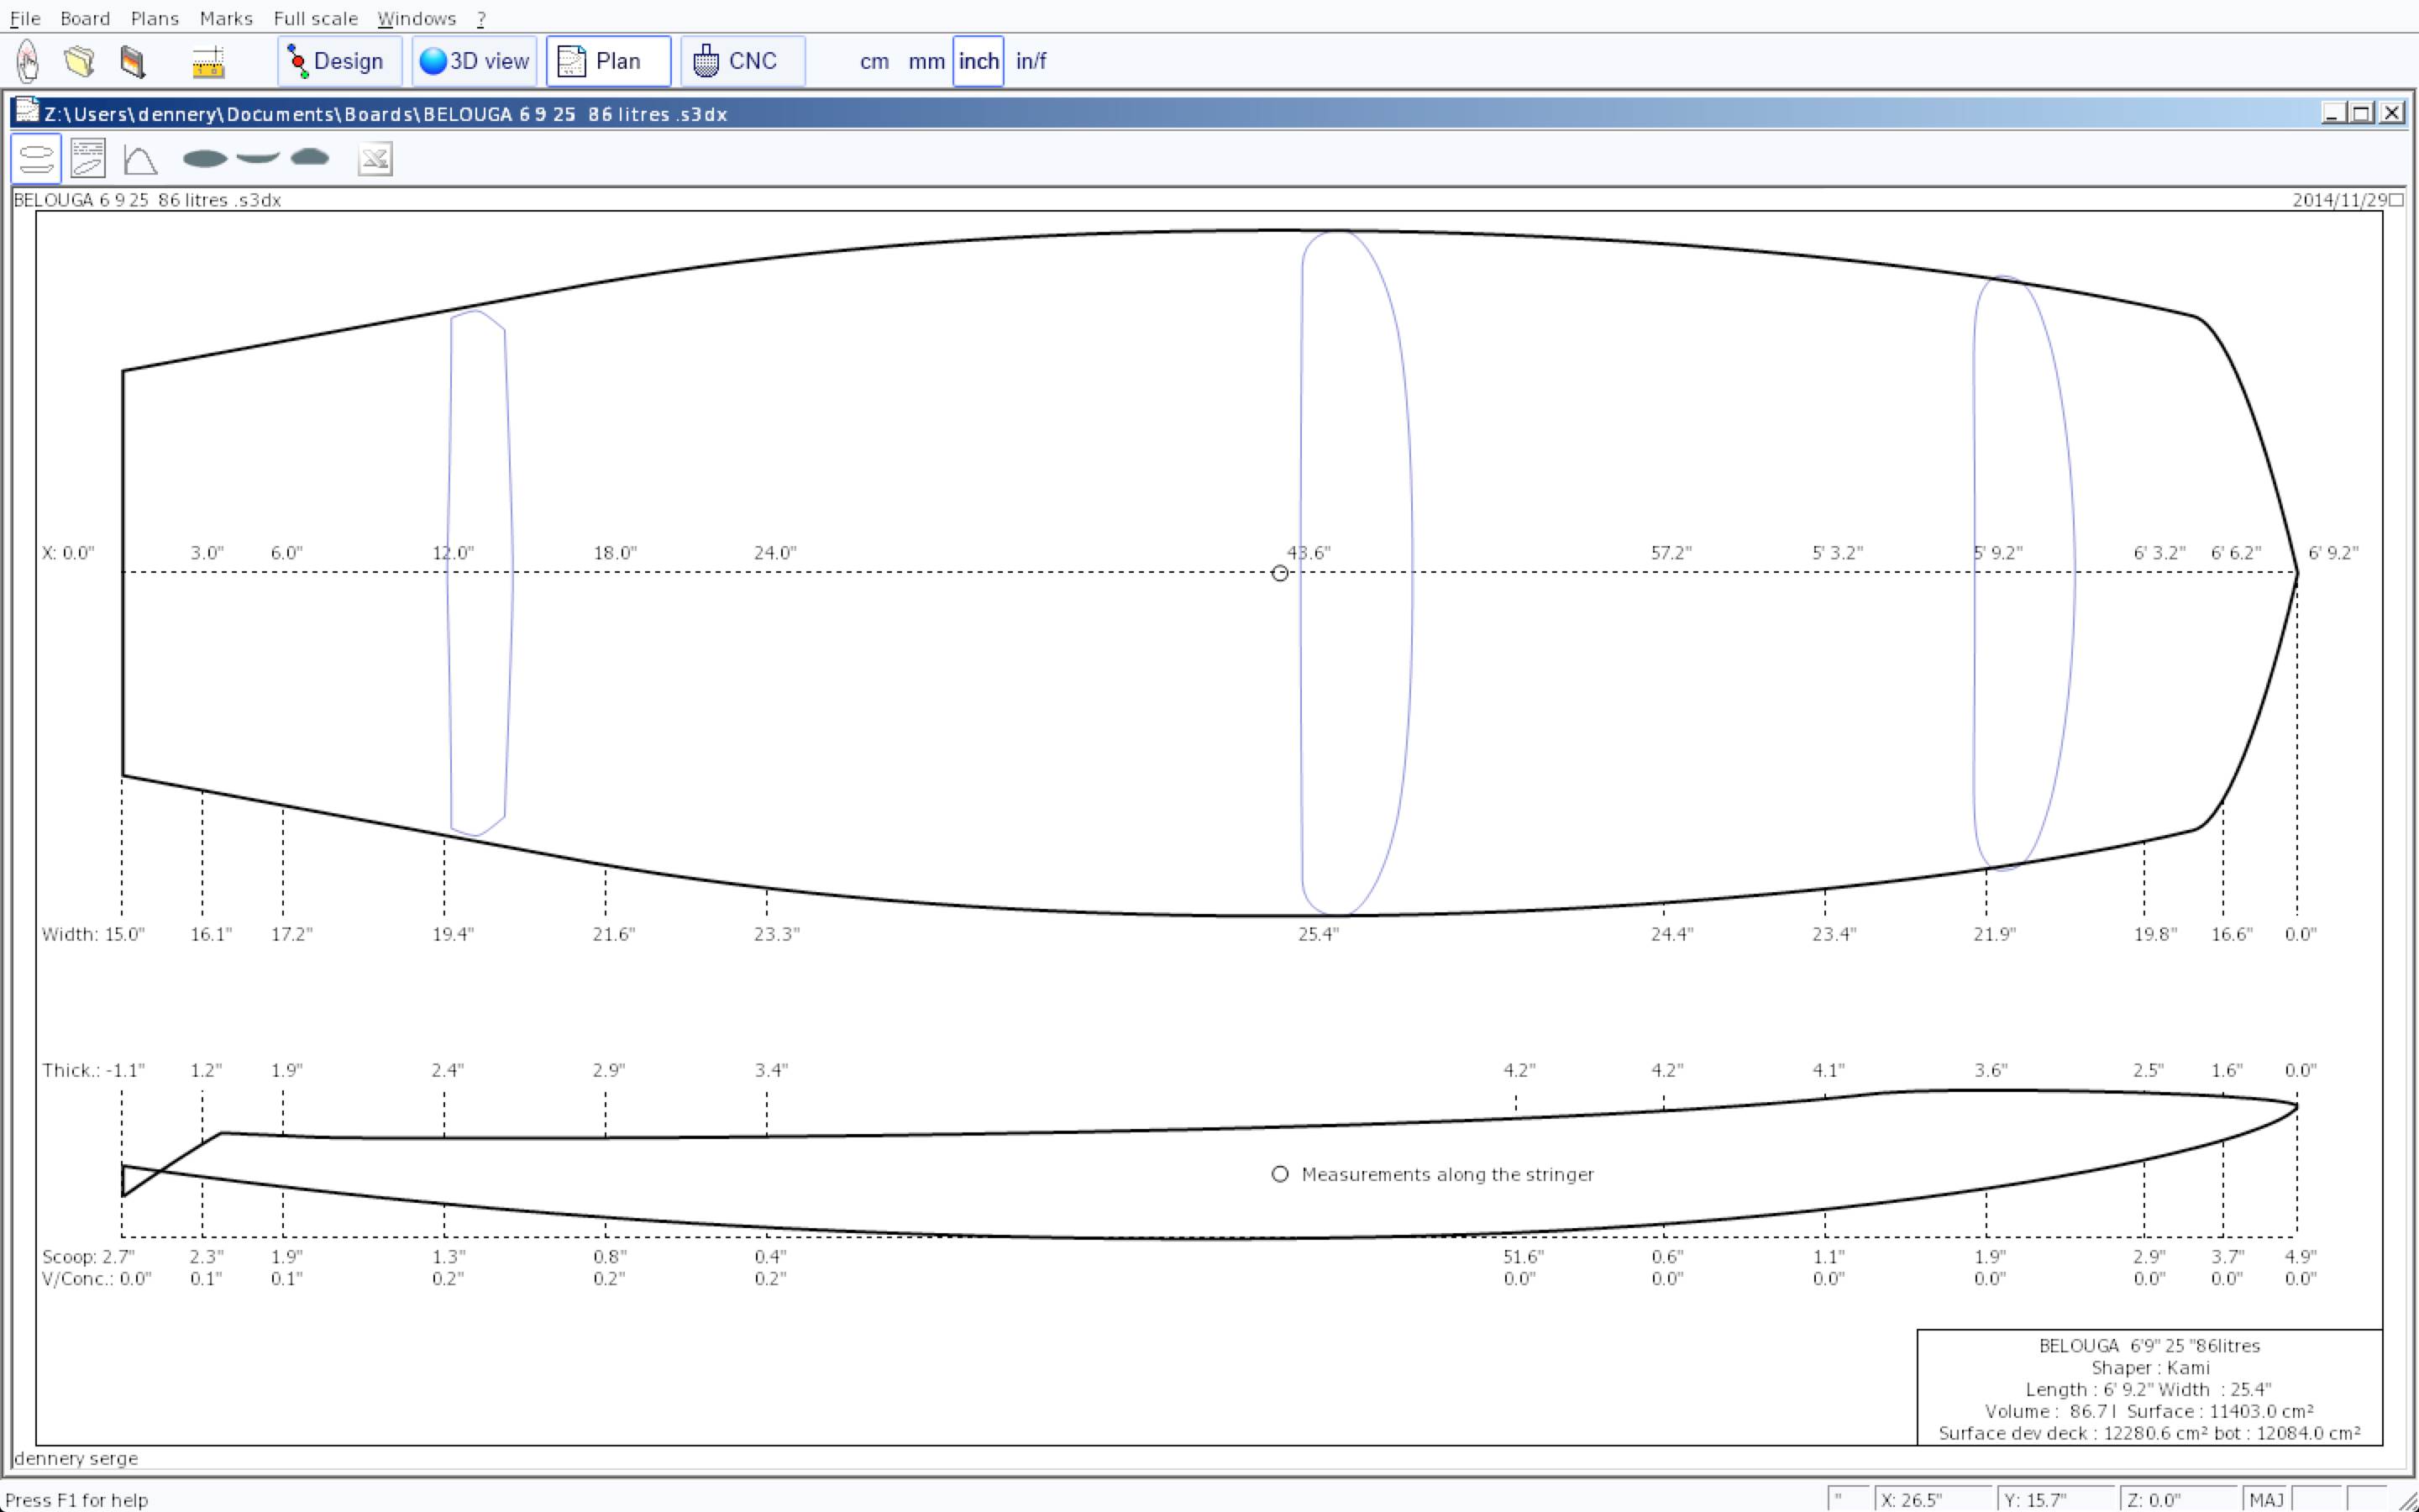Click the slice template dome icon
This screenshot has height=1512, width=2419.
[310, 157]
